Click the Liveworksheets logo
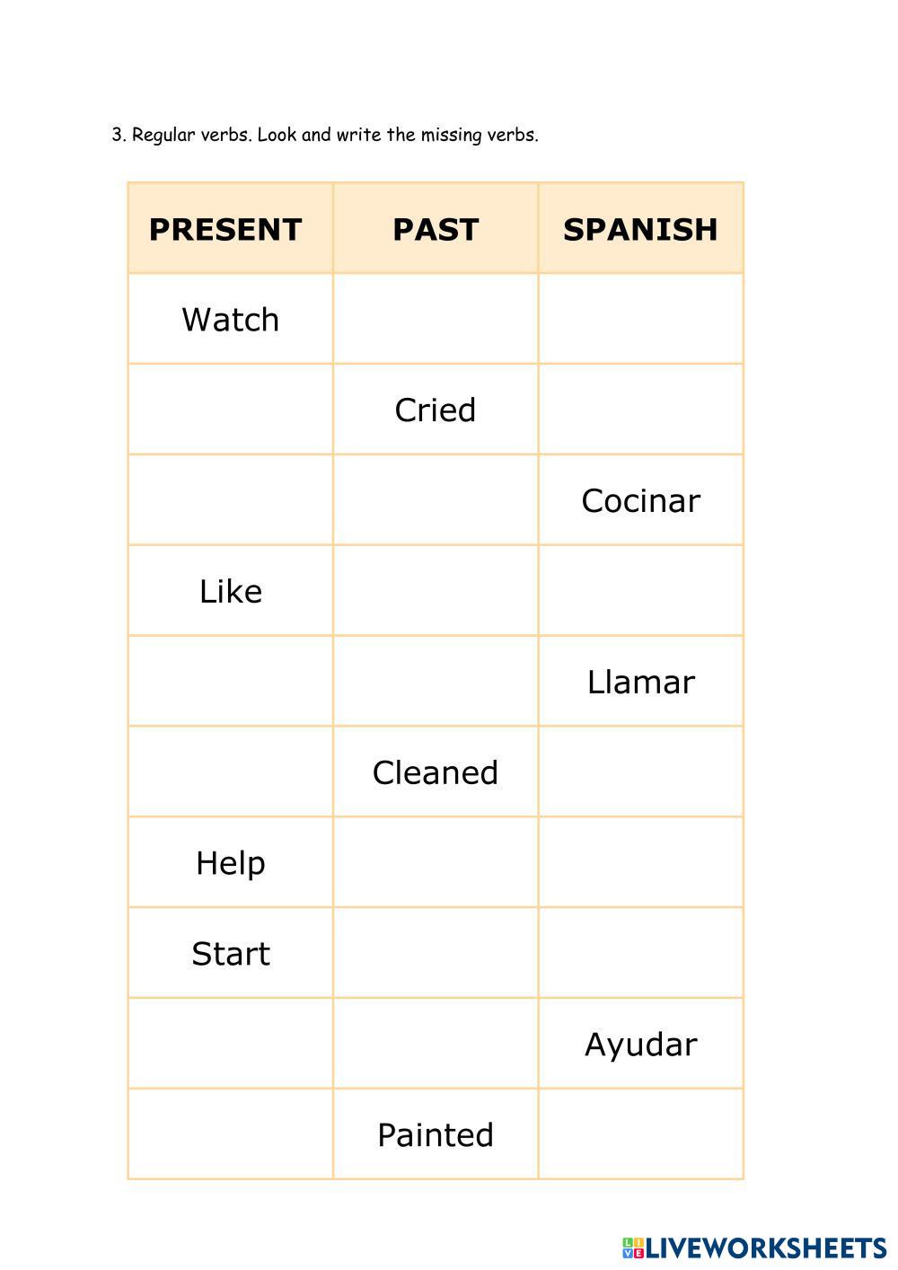The height and width of the screenshot is (1270, 898). [753, 1248]
